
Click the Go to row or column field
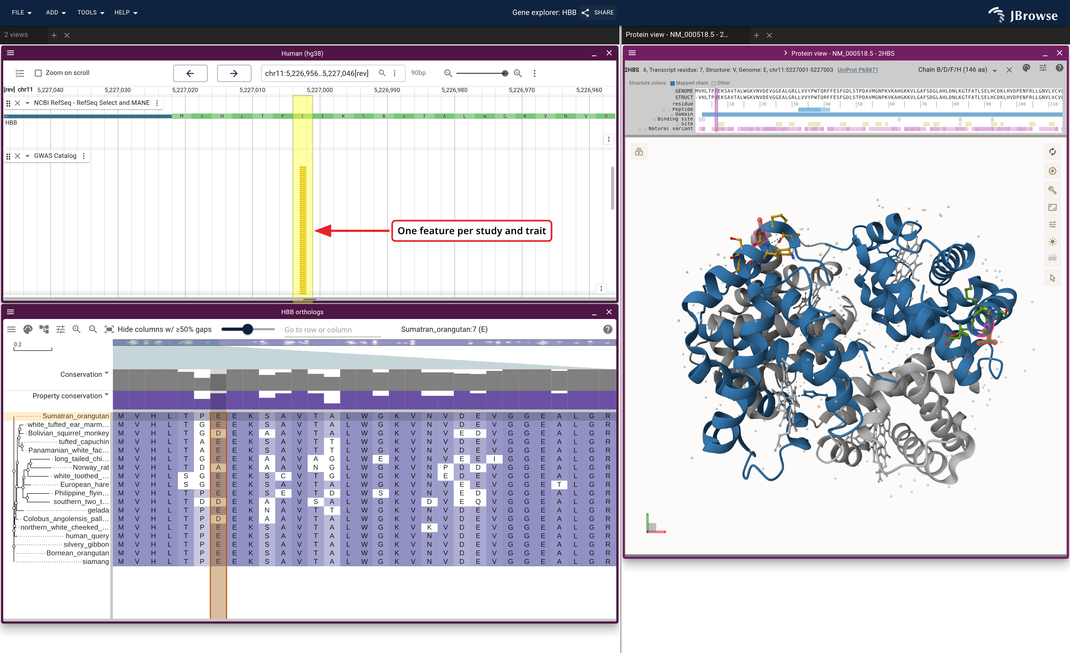[x=332, y=330]
